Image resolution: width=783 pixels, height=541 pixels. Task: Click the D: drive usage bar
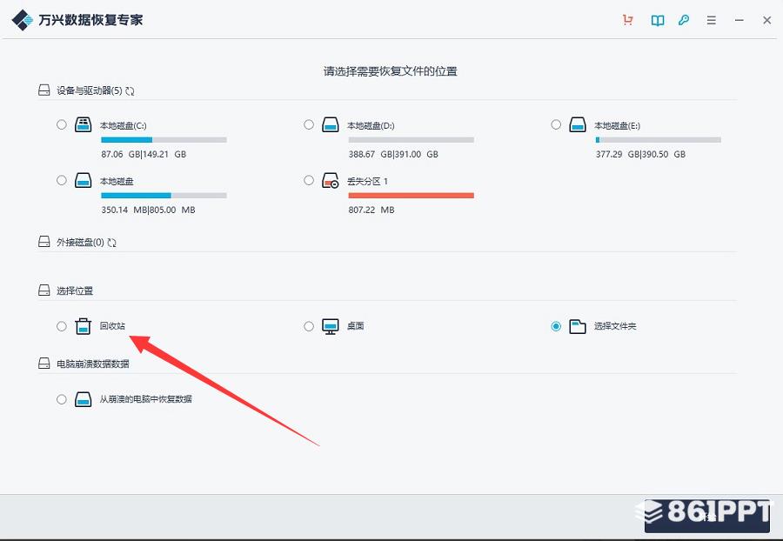(x=411, y=140)
